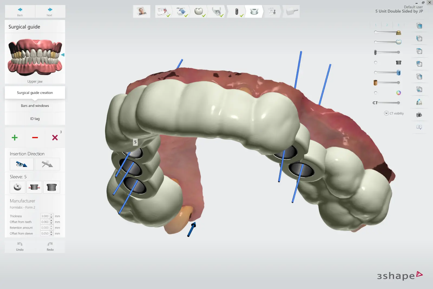This screenshot has width=433, height=289.
Task: Click the patient photo thumbnail icon
Action: point(141,11)
